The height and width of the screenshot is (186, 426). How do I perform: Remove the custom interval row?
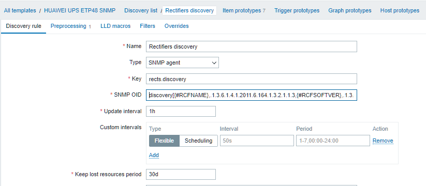[x=383, y=141]
